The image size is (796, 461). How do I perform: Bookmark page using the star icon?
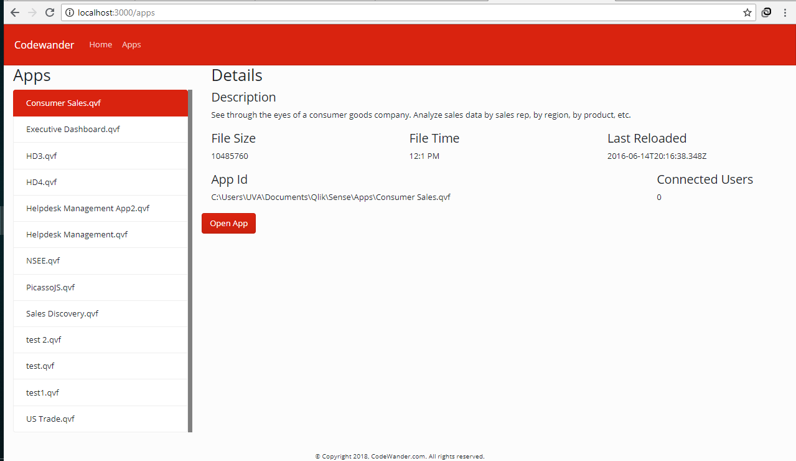(747, 12)
